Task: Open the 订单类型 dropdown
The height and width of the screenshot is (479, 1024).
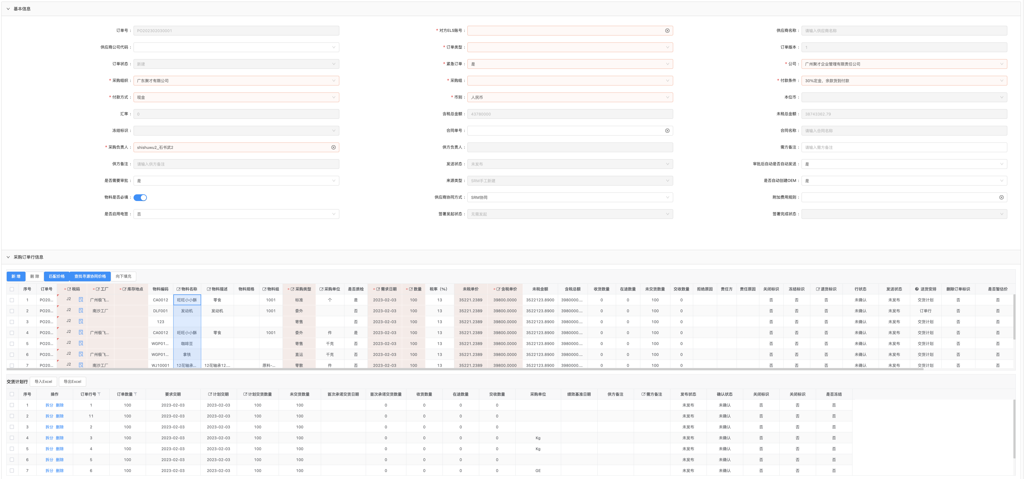Action: pyautogui.click(x=570, y=47)
